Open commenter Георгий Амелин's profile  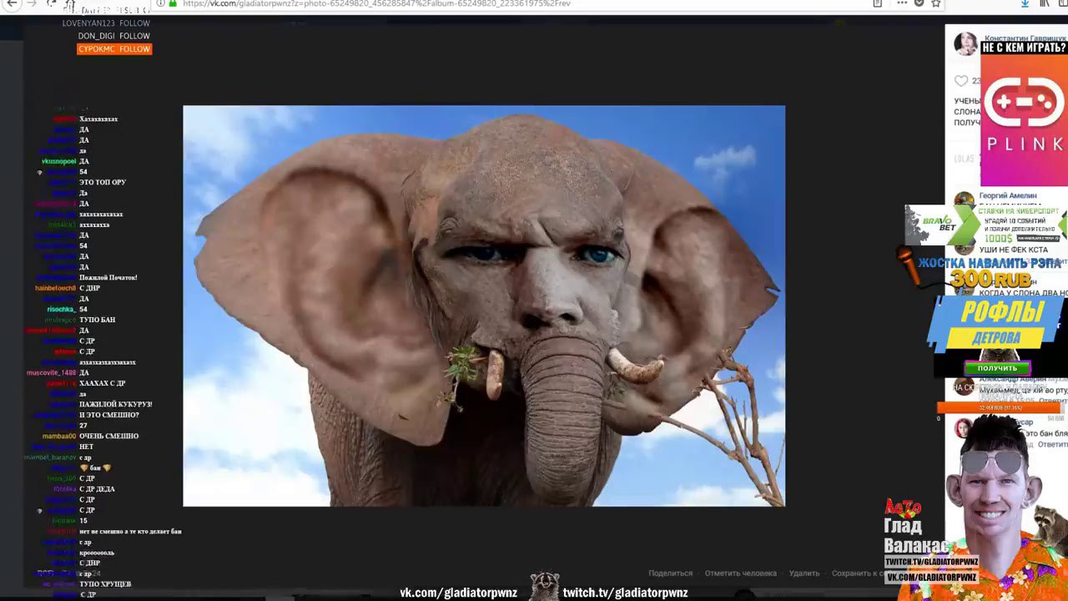point(1009,196)
